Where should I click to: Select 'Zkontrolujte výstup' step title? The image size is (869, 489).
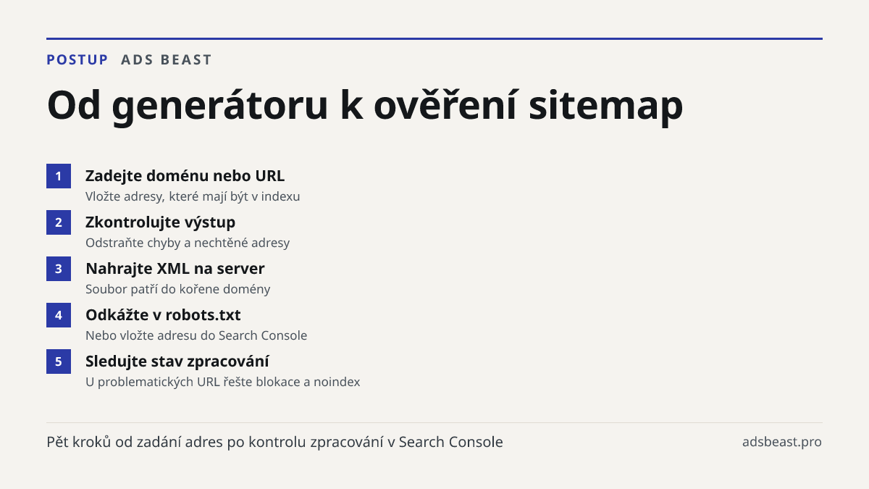161,222
